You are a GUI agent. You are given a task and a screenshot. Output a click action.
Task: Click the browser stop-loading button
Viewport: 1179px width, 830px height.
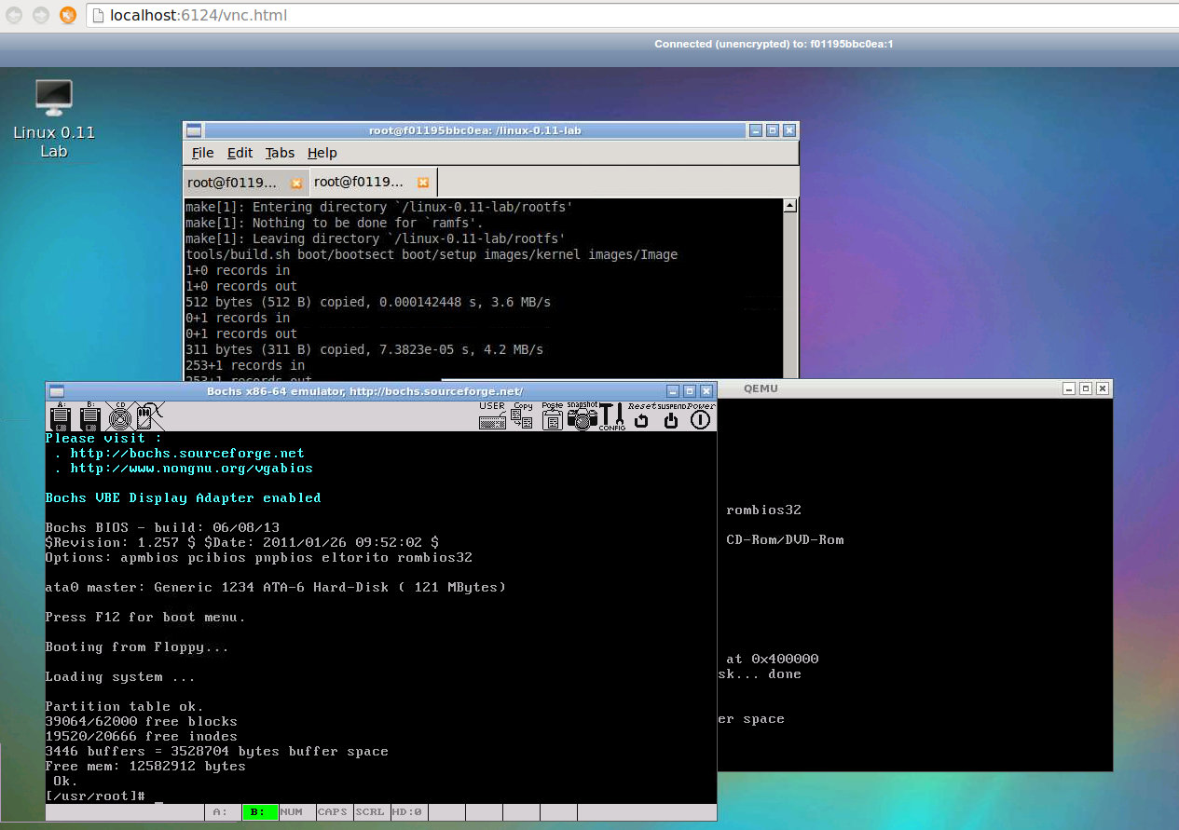click(67, 15)
